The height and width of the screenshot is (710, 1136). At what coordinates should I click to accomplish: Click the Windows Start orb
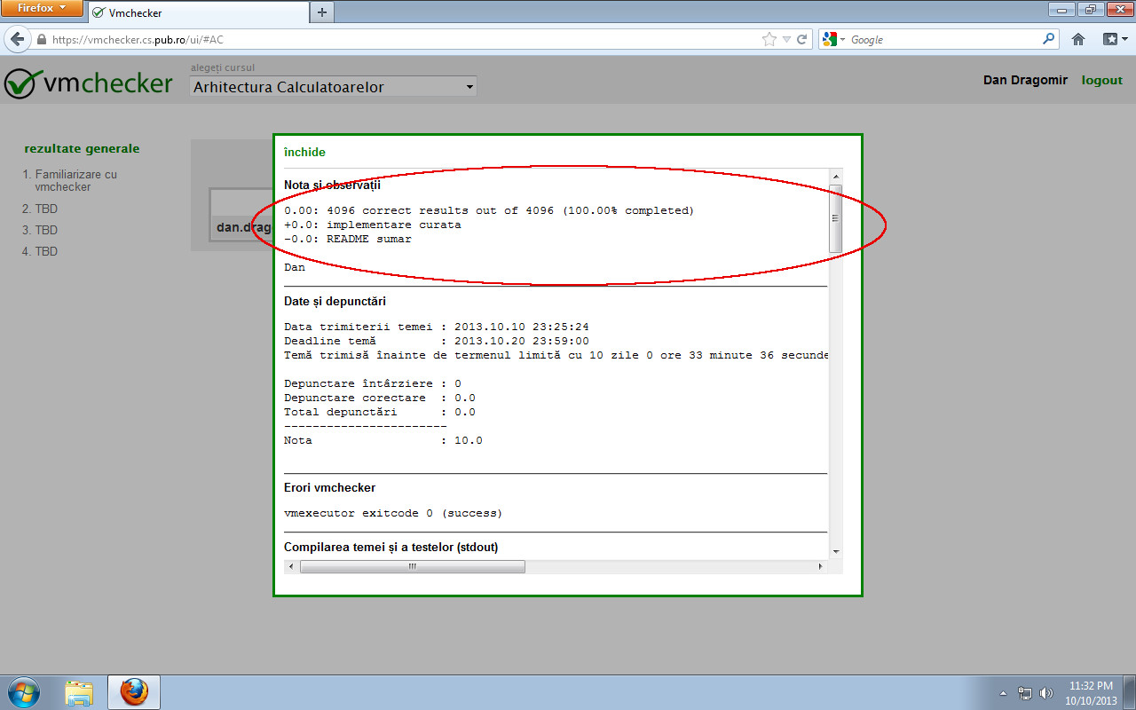pos(23,691)
